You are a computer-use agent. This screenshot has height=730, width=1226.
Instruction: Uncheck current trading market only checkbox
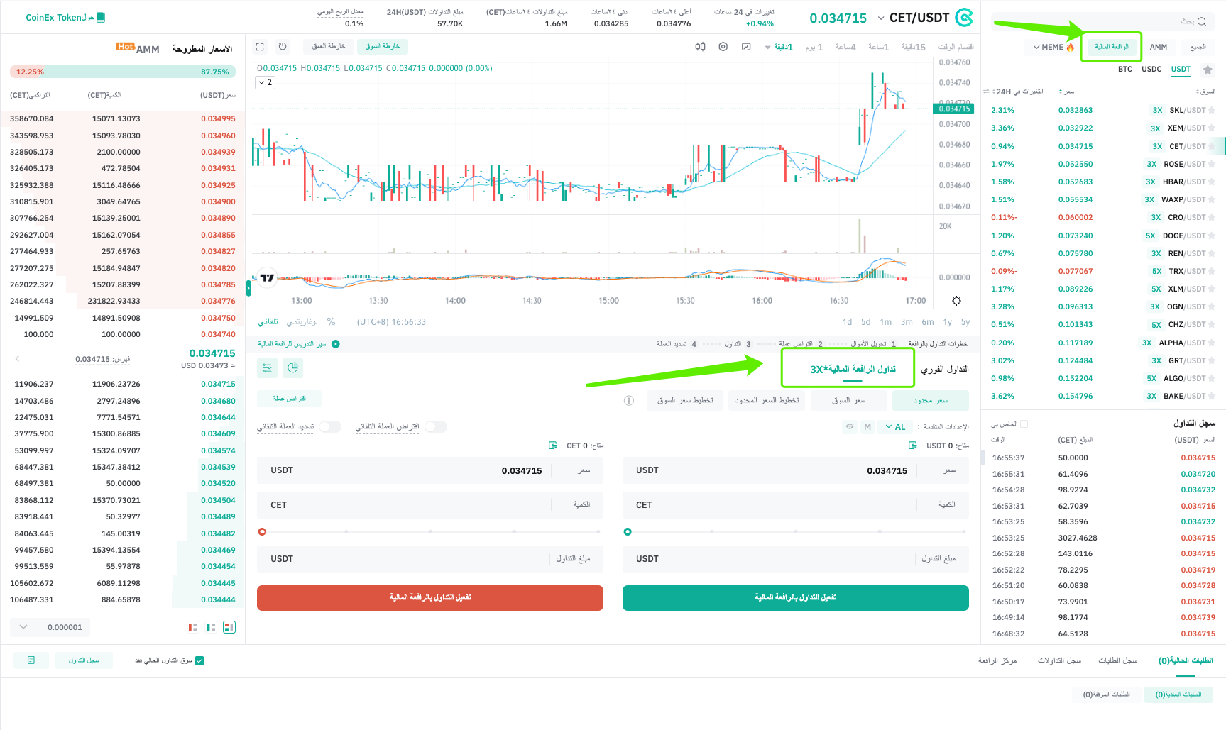coord(199,660)
